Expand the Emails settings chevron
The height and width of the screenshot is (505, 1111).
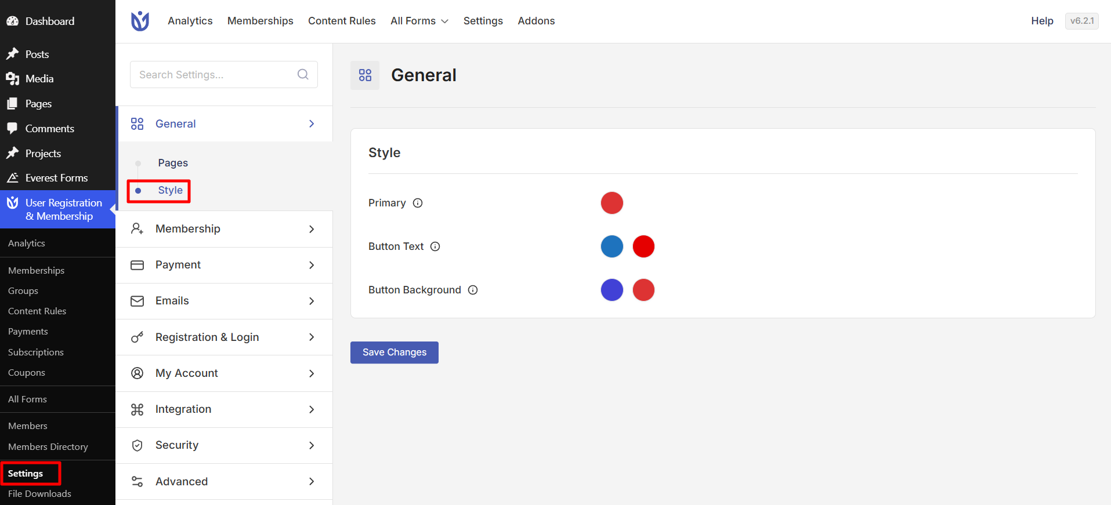[x=312, y=301]
